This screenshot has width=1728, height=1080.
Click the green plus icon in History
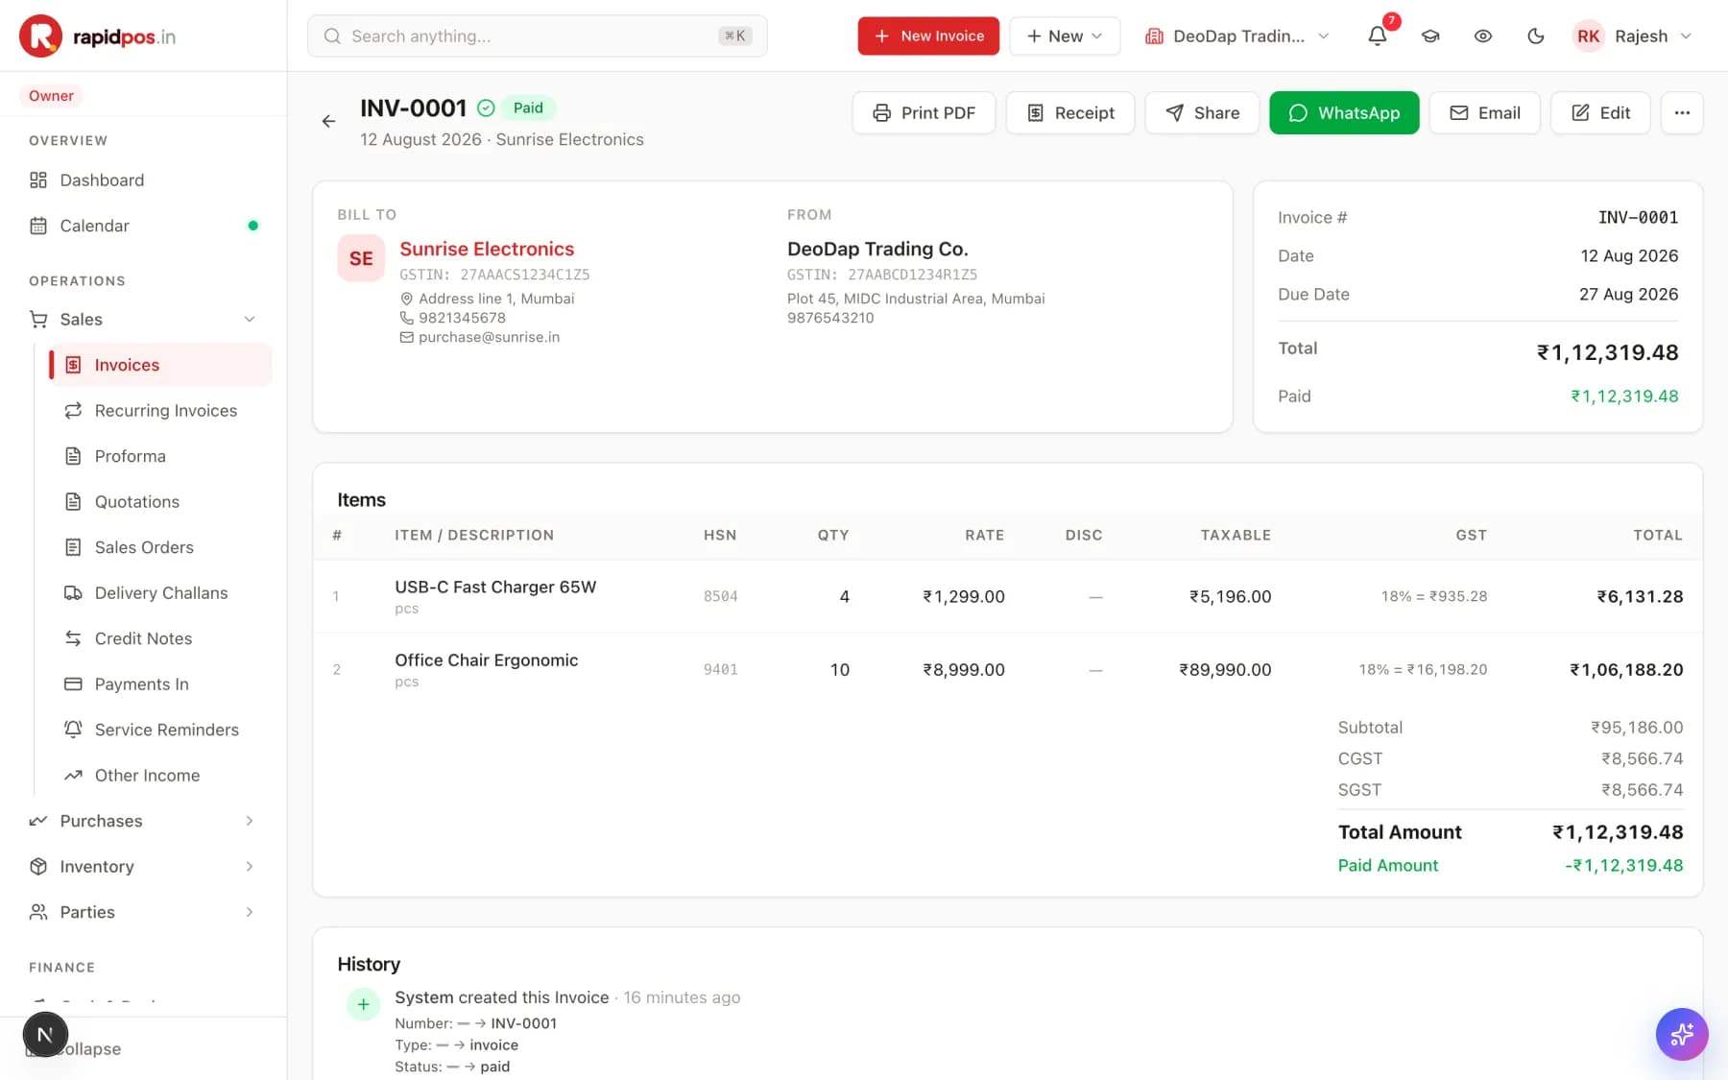[x=363, y=1004]
